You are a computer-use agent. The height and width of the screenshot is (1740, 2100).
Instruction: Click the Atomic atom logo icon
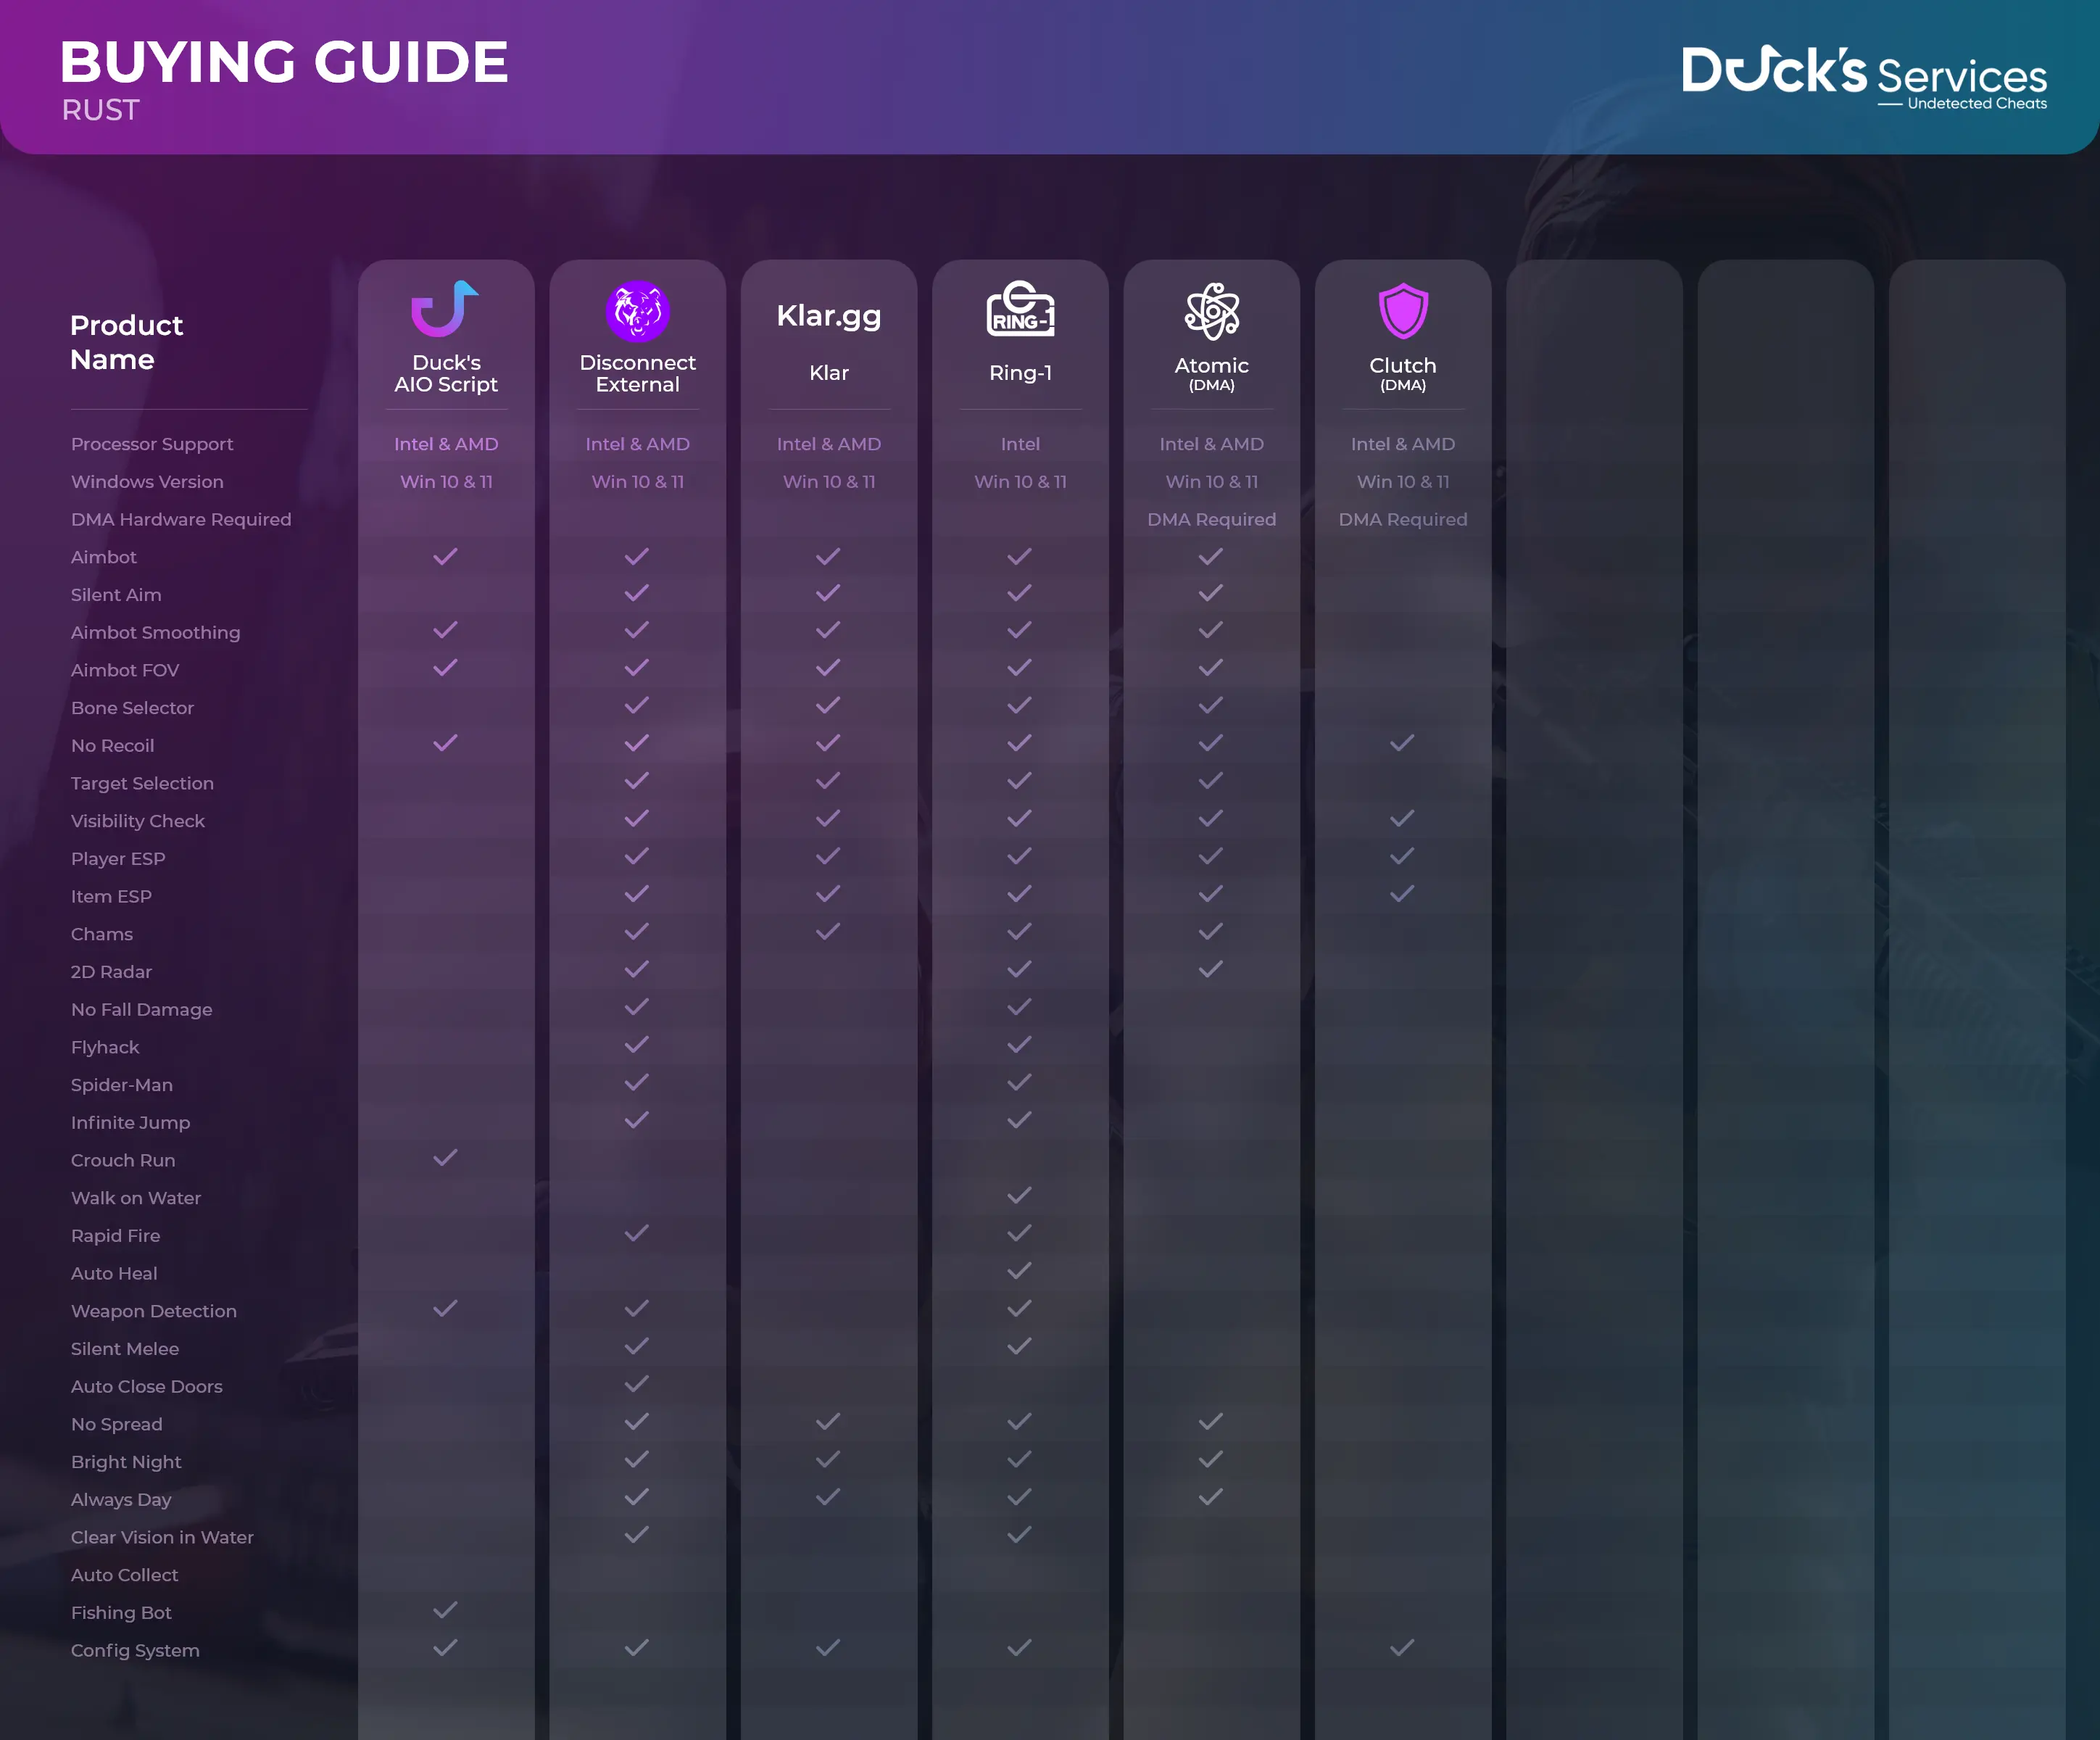[1212, 311]
